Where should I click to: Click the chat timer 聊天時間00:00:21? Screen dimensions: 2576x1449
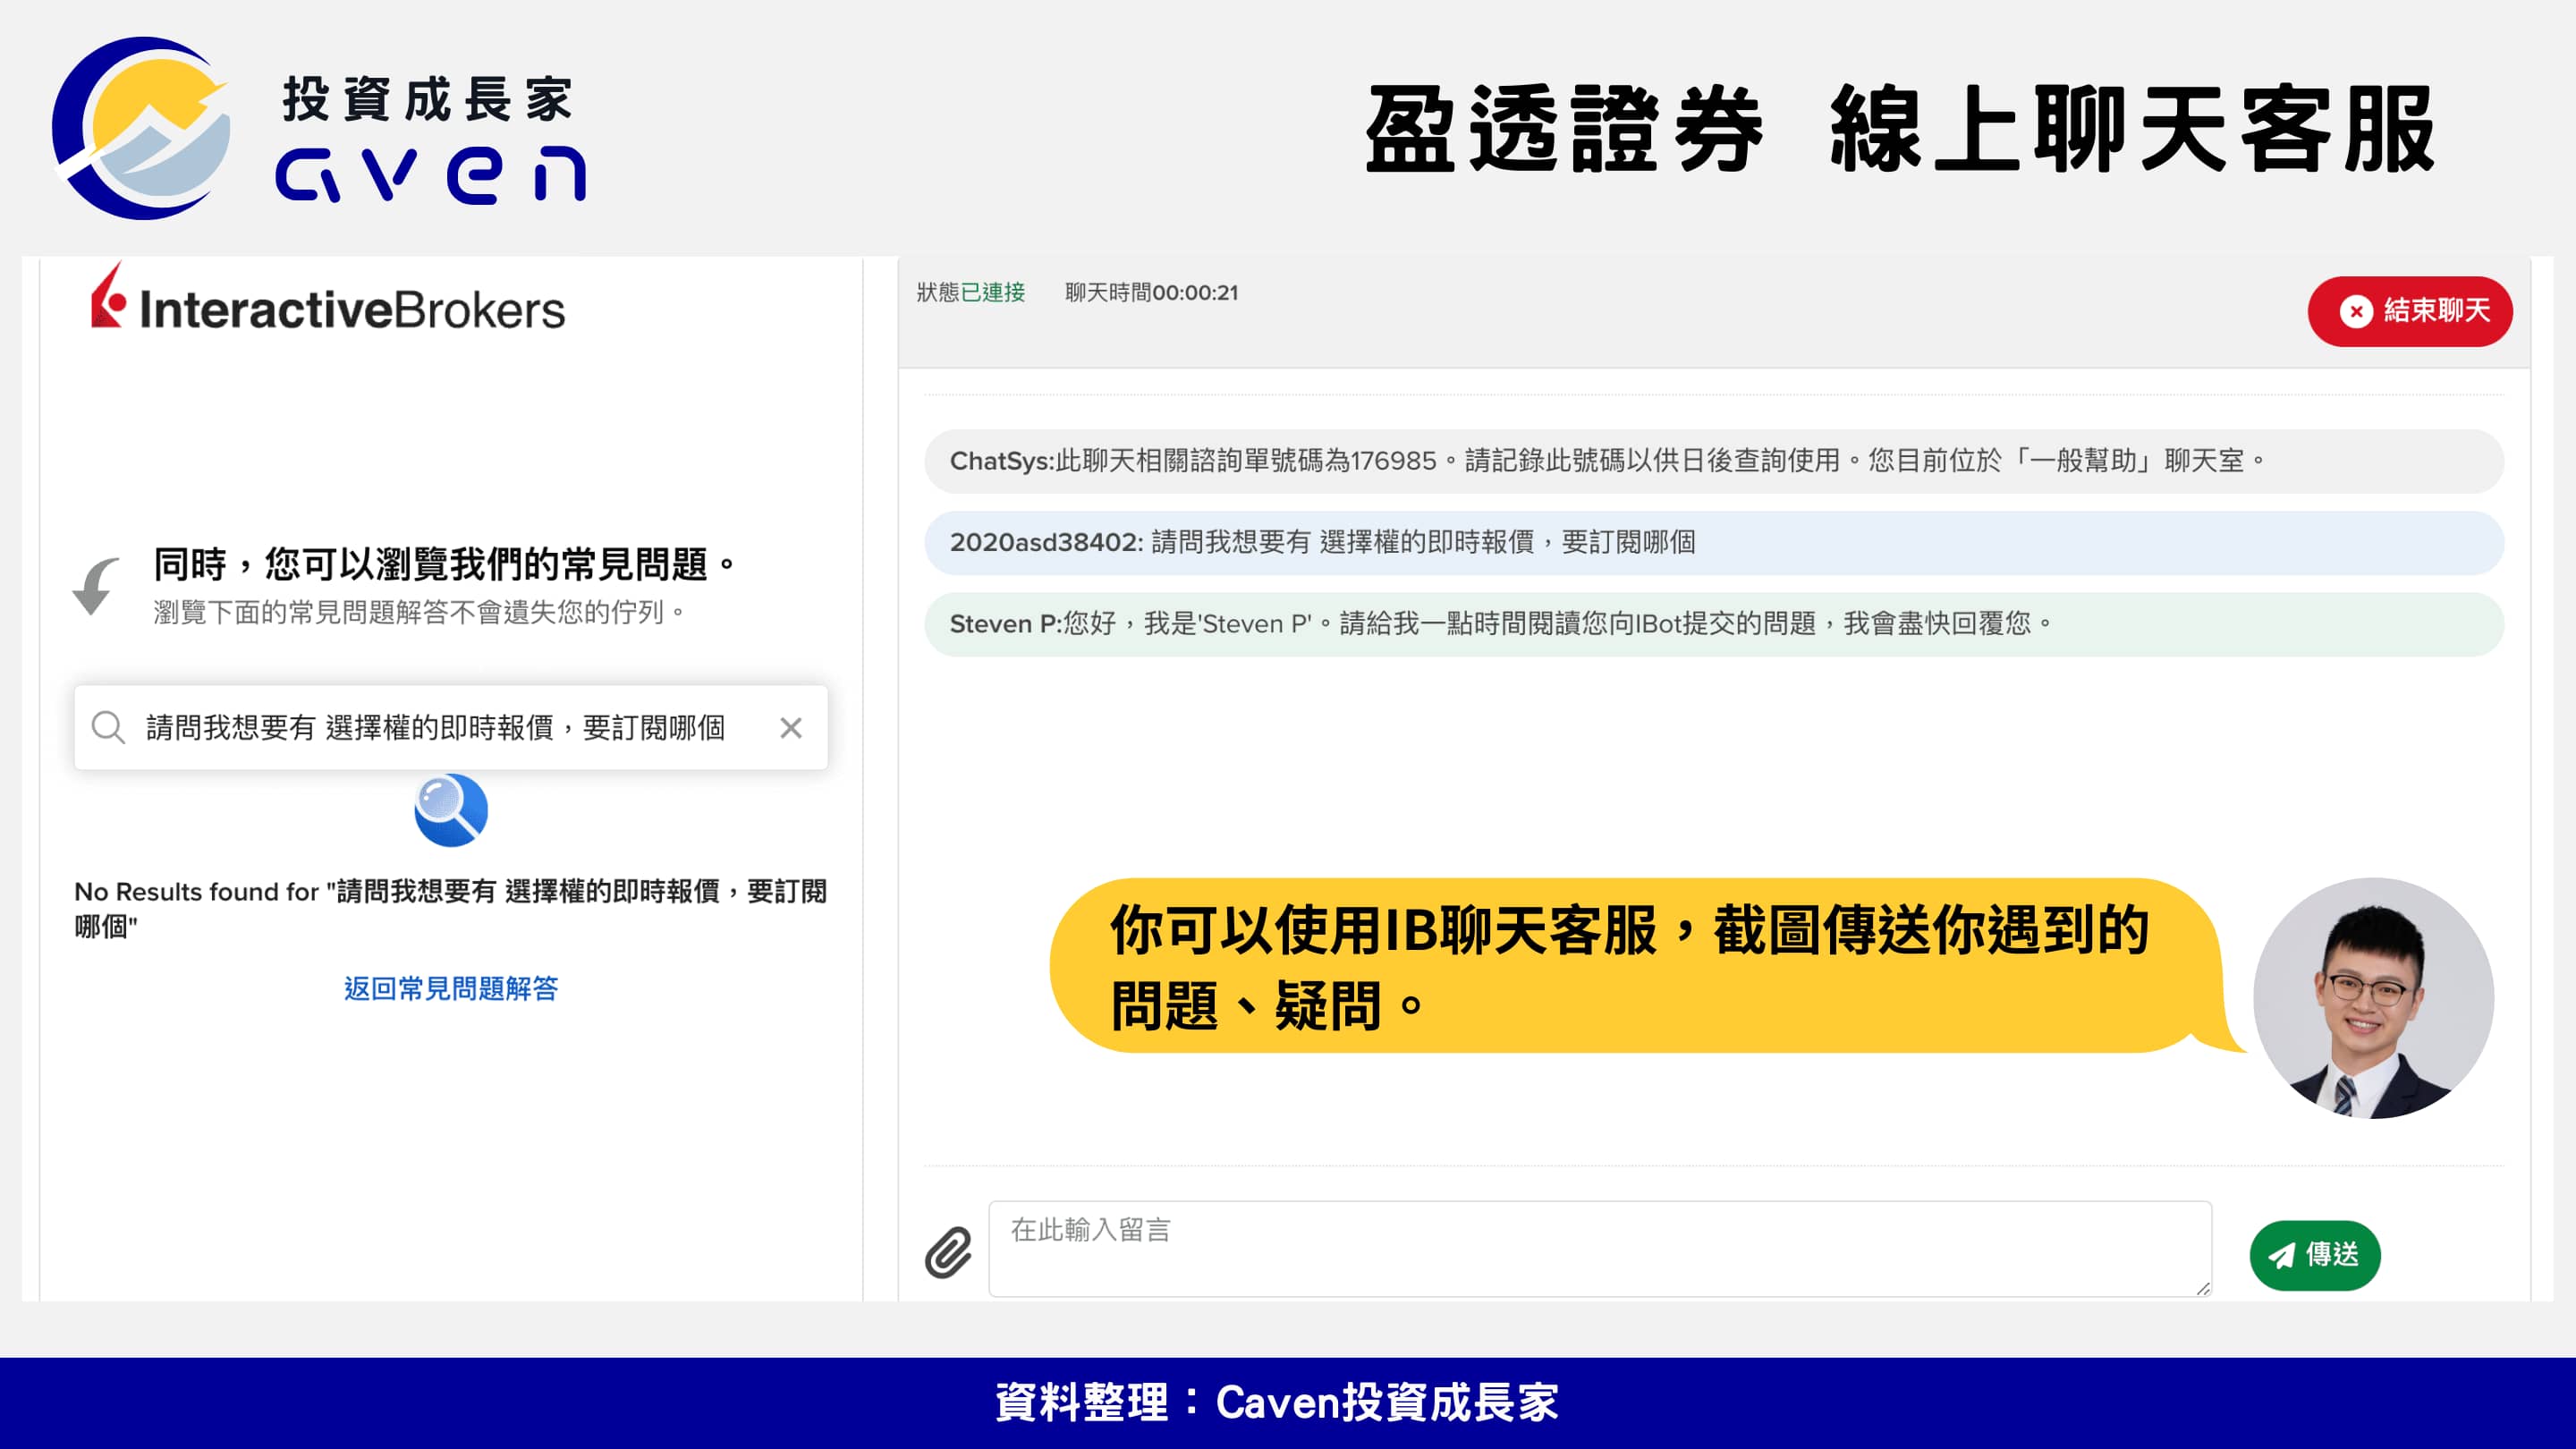pyautogui.click(x=1151, y=292)
